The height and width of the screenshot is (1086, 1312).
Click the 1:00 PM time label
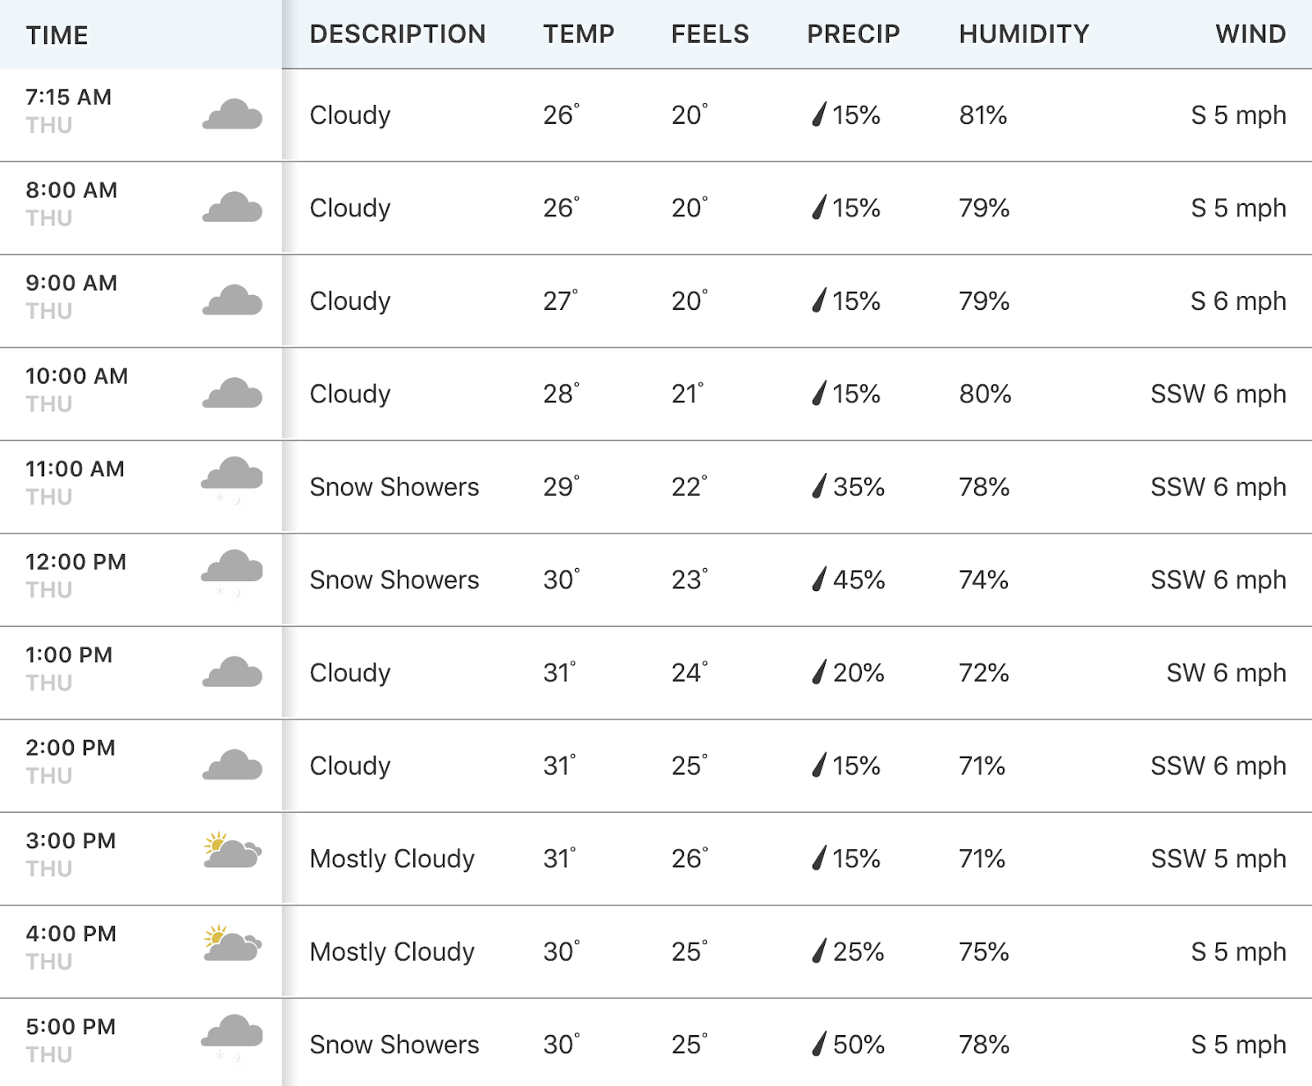[69, 655]
